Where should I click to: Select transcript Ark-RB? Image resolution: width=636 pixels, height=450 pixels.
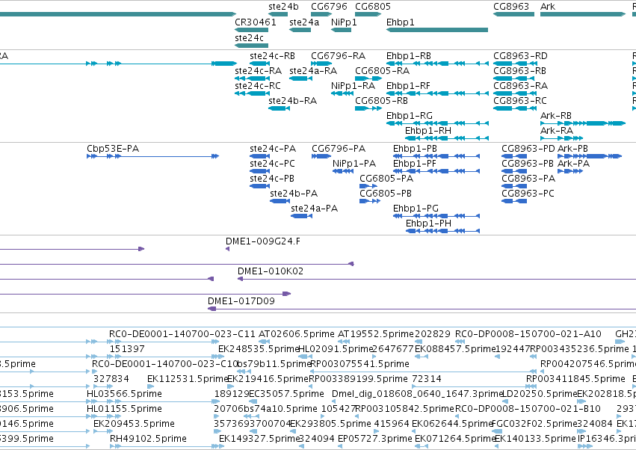click(x=583, y=123)
